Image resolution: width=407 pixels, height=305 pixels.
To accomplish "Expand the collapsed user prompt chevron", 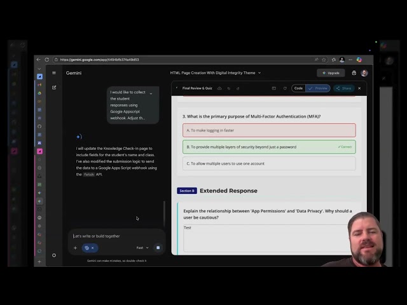I will [151, 93].
